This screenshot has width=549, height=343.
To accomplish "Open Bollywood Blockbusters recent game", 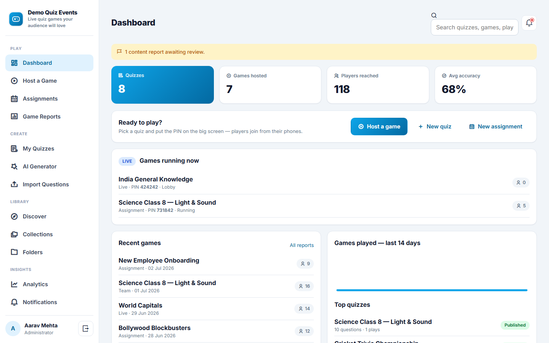I will pos(216,331).
